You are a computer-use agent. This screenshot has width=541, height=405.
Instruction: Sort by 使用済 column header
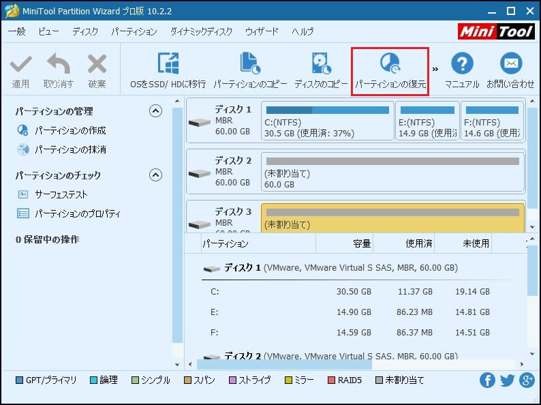pos(403,244)
